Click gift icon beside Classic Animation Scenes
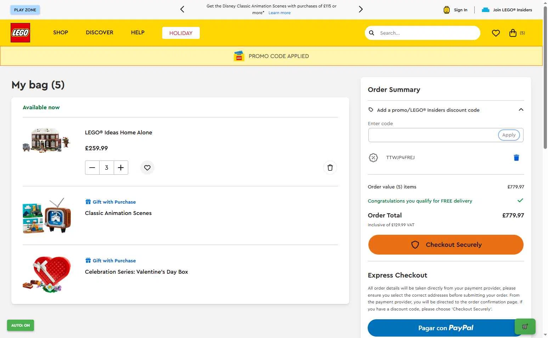The image size is (548, 338). [x=88, y=202]
